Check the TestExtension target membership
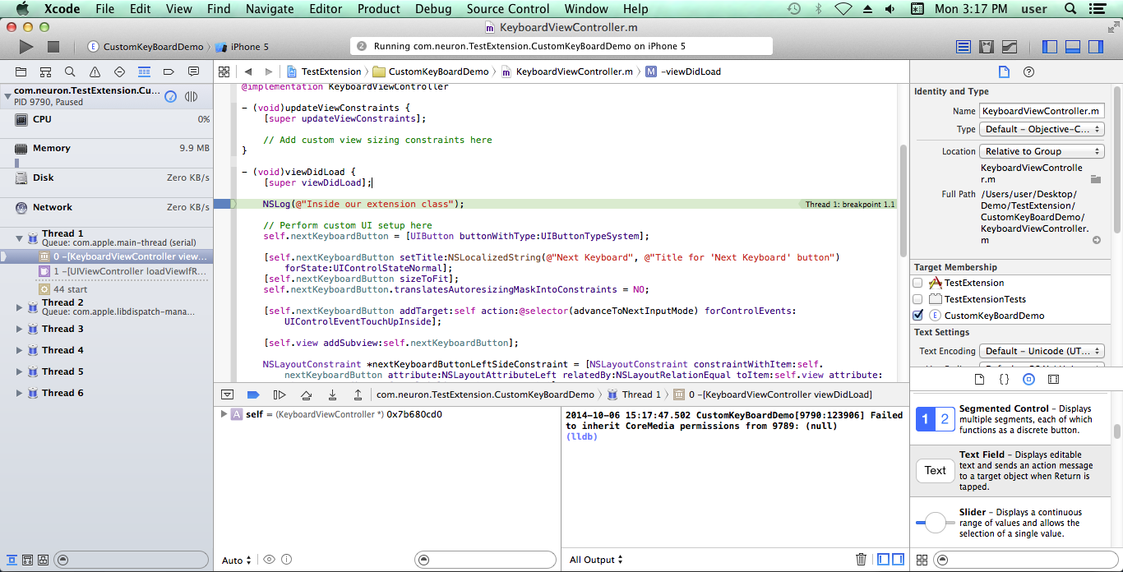1123x572 pixels. click(x=917, y=283)
